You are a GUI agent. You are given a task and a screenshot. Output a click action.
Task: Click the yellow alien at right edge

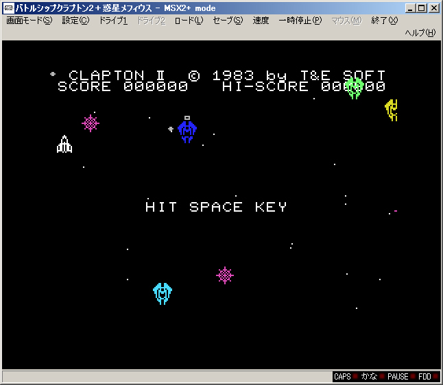(x=392, y=110)
